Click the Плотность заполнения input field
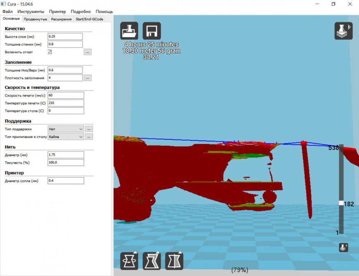 click(x=65, y=78)
